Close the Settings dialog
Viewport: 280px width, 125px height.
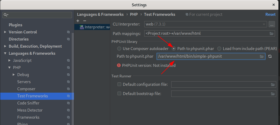274,5
